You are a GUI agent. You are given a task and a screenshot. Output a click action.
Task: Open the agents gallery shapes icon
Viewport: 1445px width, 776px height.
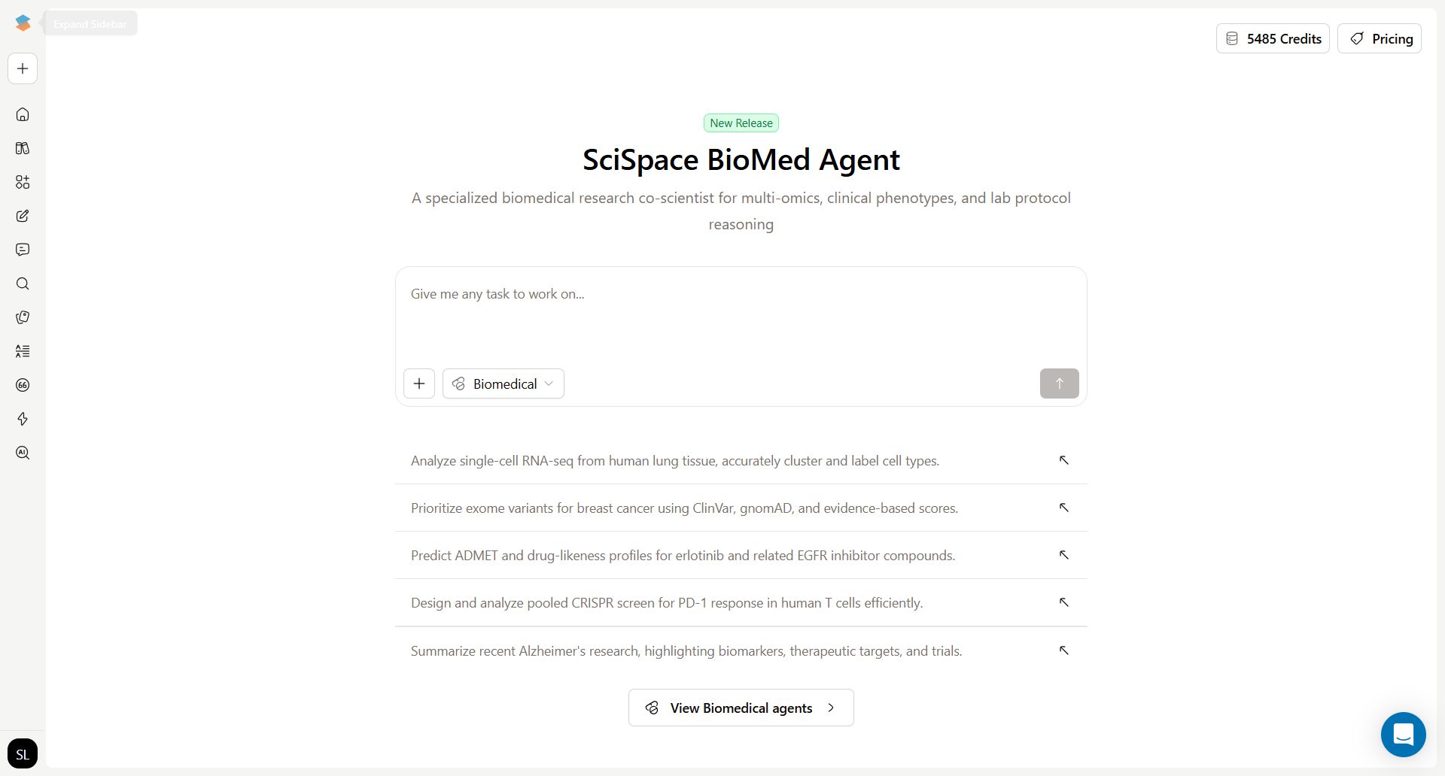click(x=23, y=182)
